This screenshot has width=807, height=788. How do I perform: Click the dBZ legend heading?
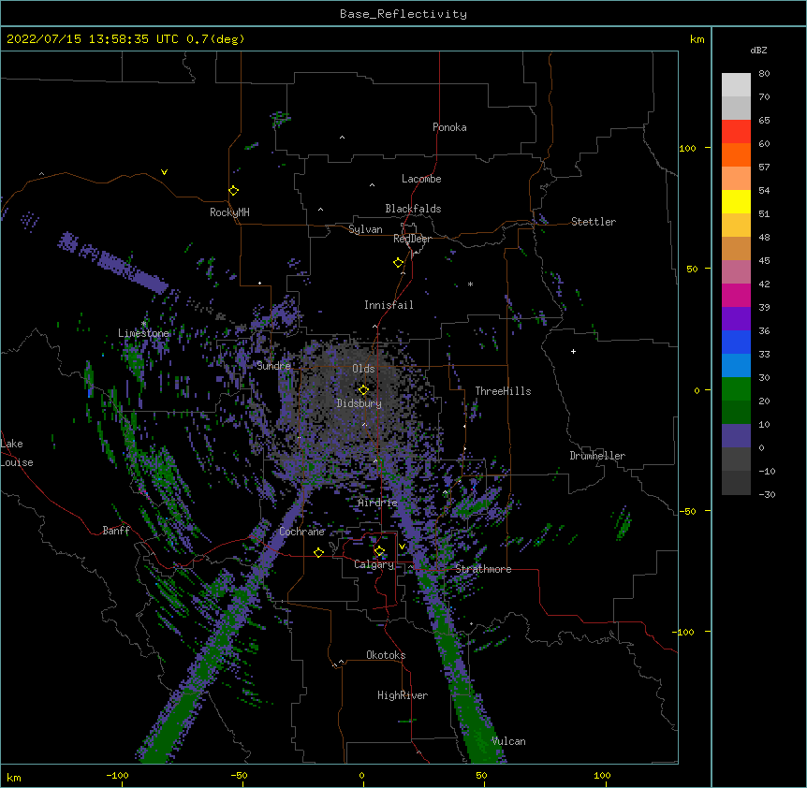point(758,51)
